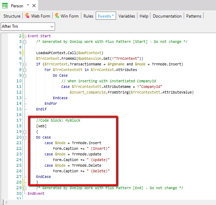Switch to the Structure tab

pos(12,16)
